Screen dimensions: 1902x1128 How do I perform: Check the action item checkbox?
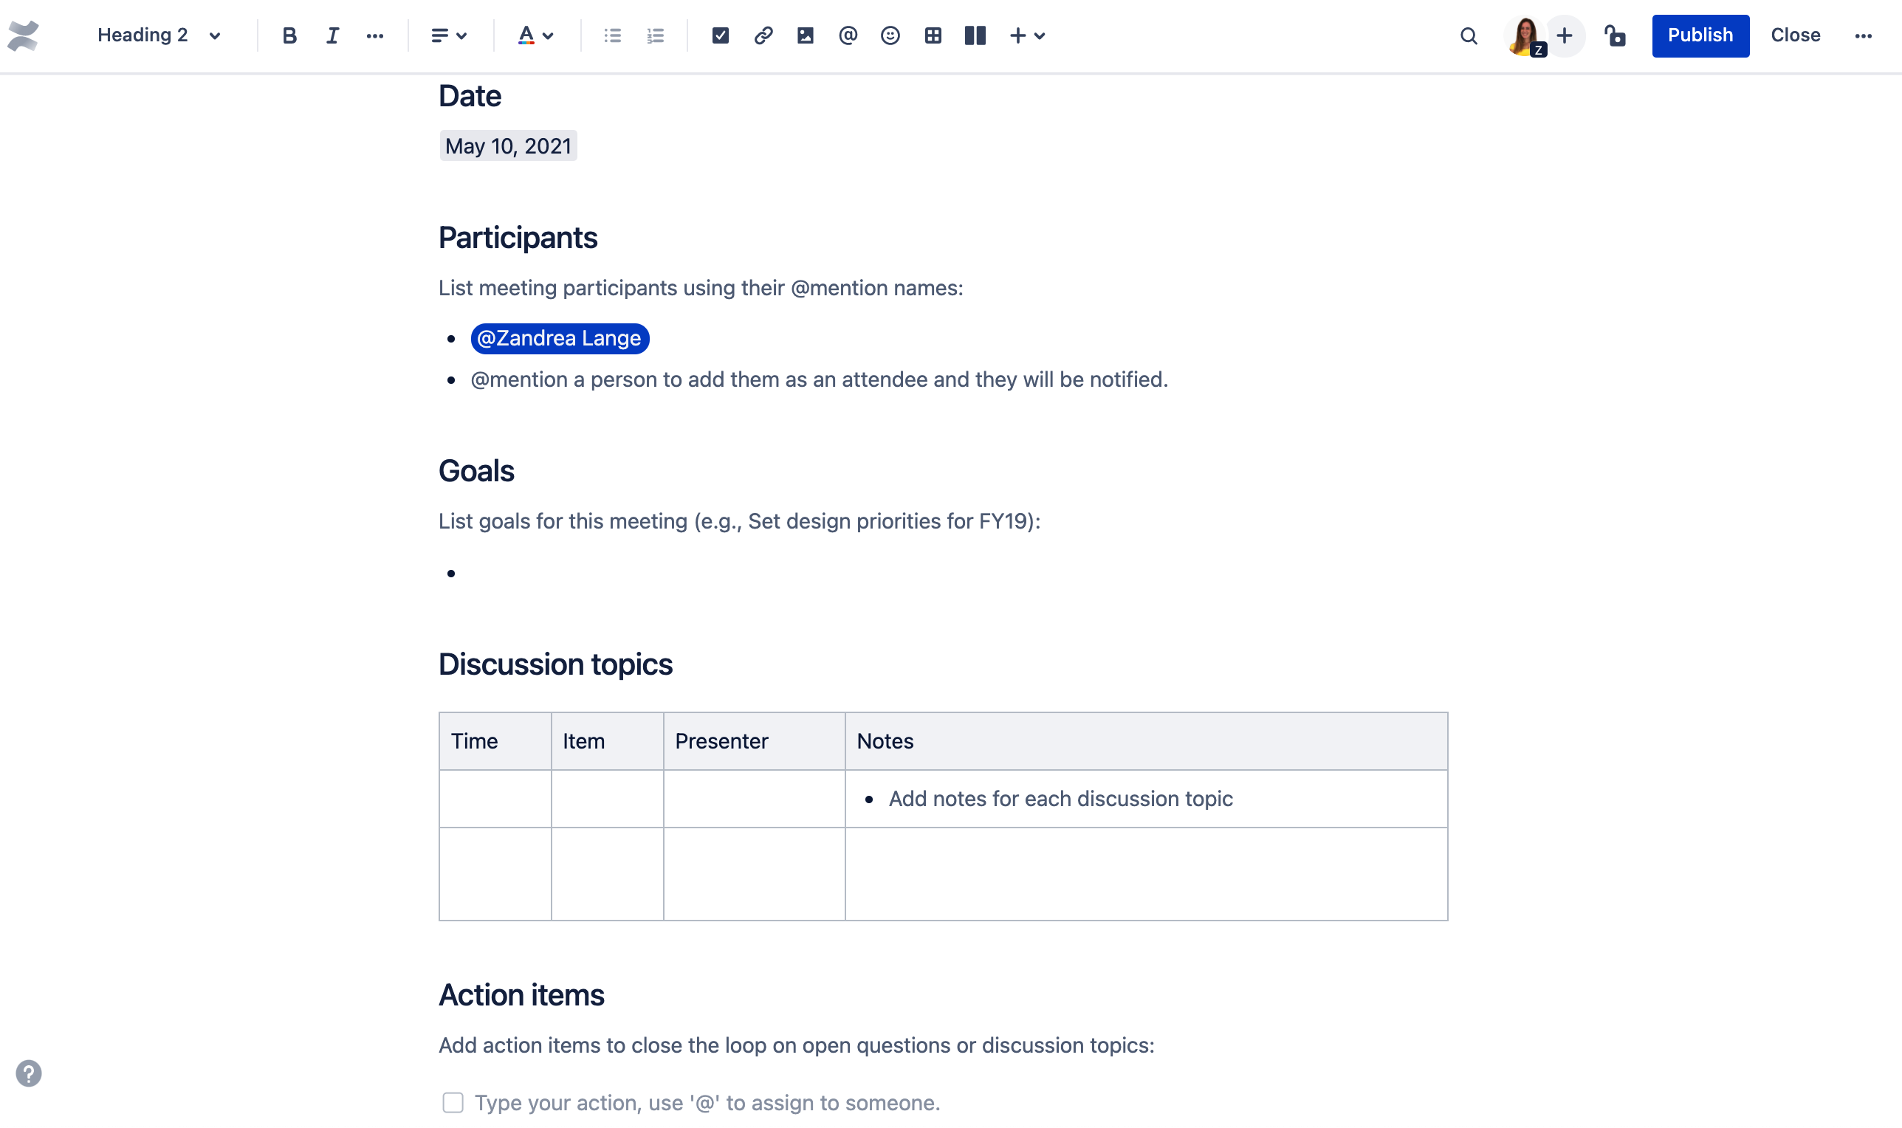[x=453, y=1102]
